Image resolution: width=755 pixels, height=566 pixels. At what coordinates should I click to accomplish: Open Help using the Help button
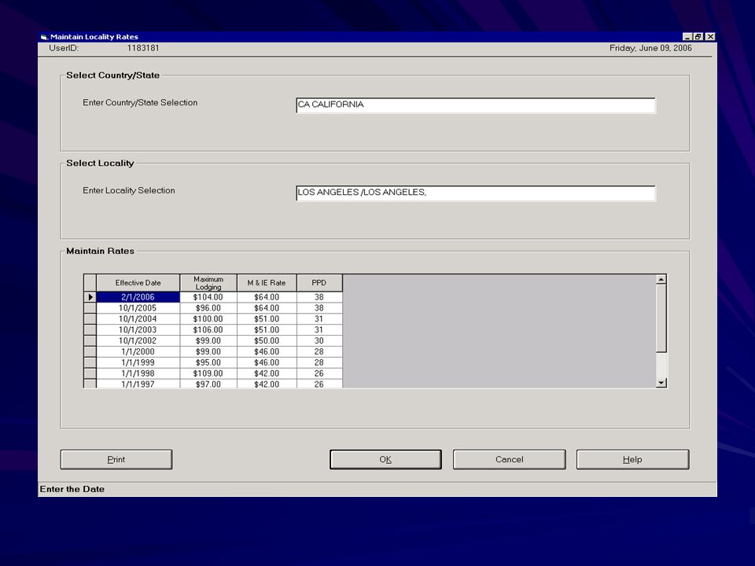(x=632, y=459)
